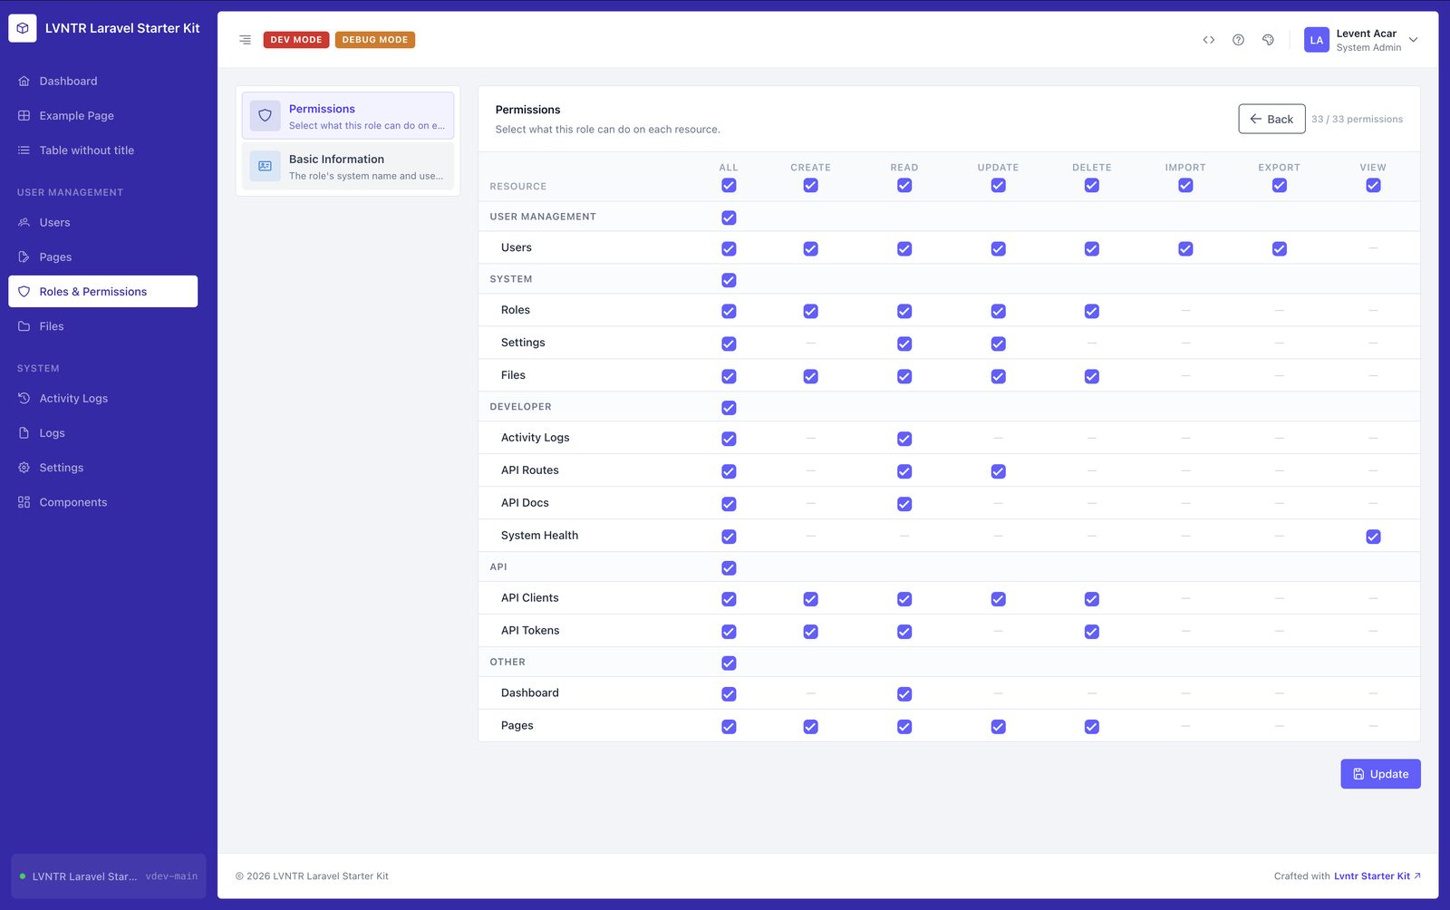Click the LVNTR cube logo icon
Viewport: 1450px width, 910px height.
(x=23, y=28)
